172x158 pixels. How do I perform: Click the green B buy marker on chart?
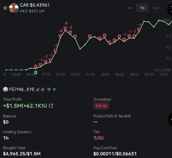click(x=36, y=72)
